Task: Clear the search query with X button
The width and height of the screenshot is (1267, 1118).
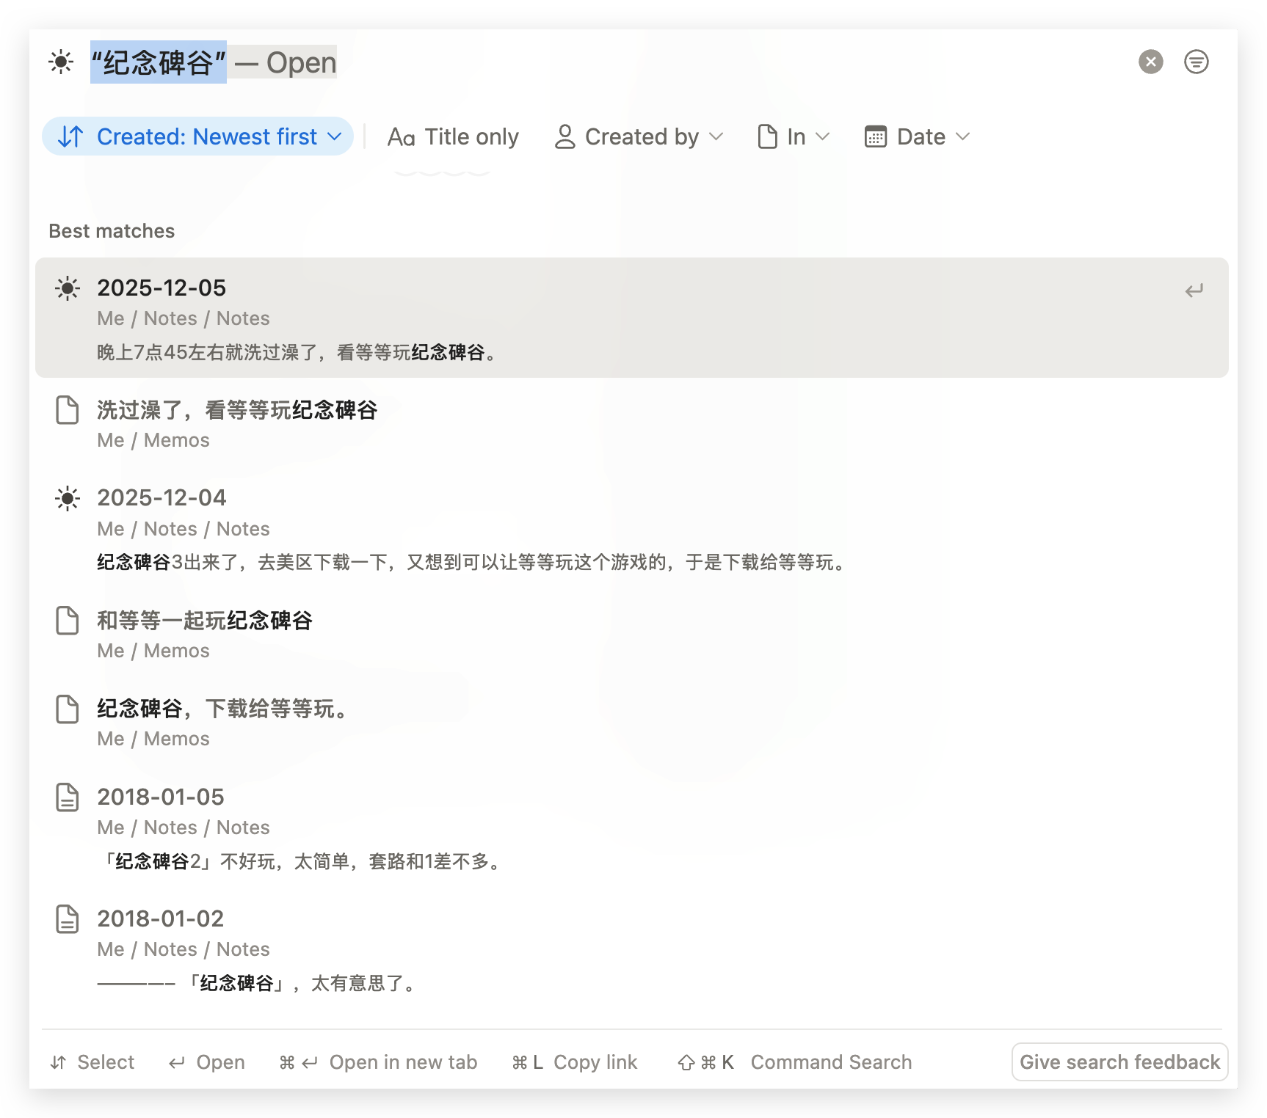Action: (1150, 62)
